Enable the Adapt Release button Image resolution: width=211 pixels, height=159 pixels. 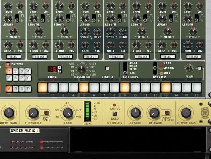167,113
